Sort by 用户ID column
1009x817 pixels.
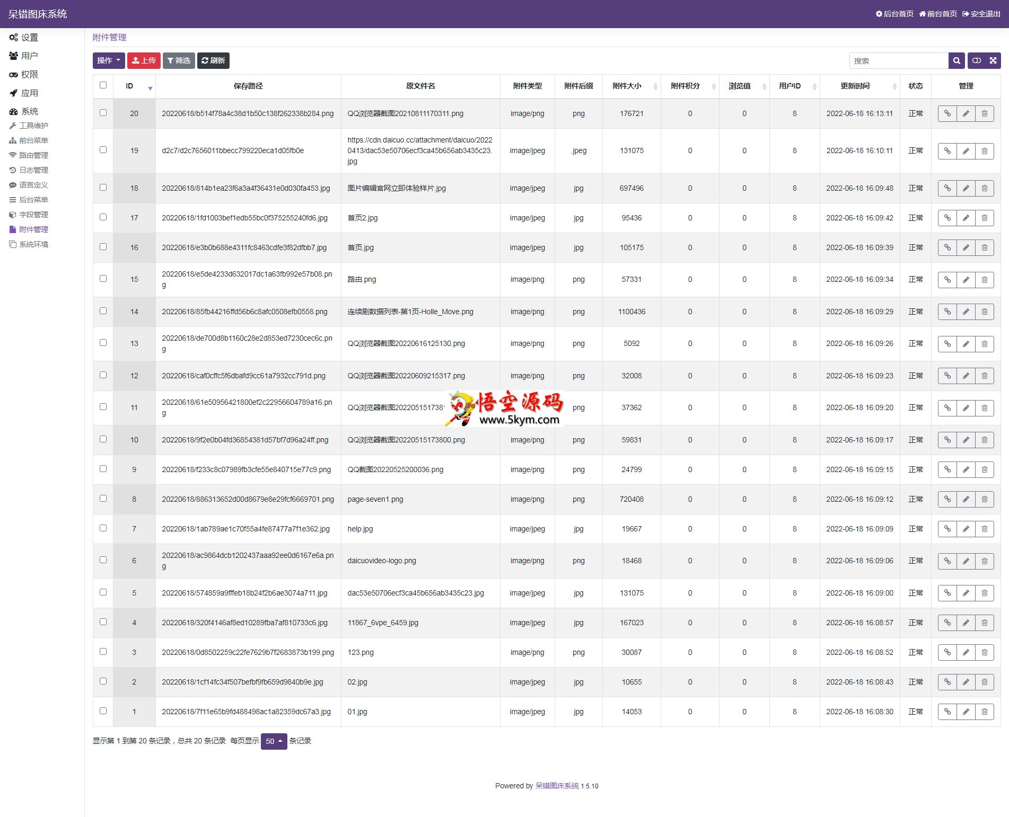[794, 86]
